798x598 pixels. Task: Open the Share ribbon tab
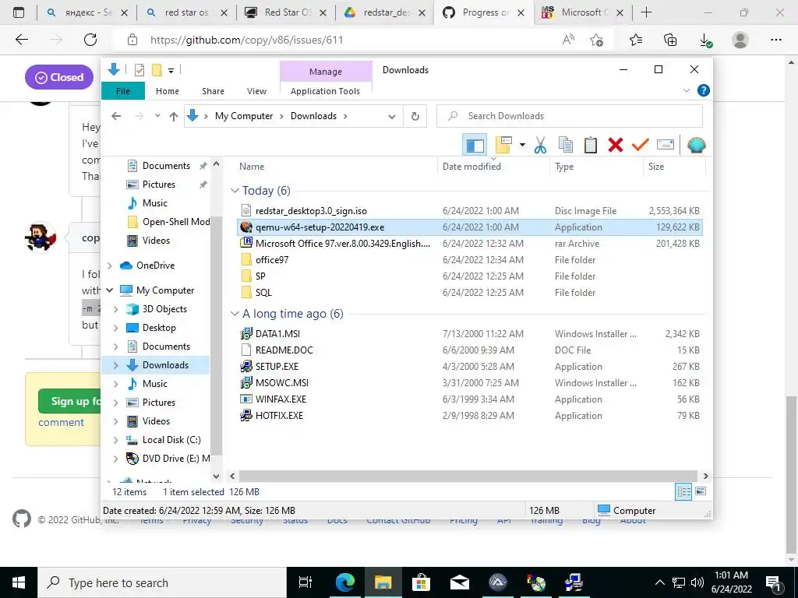click(x=213, y=91)
